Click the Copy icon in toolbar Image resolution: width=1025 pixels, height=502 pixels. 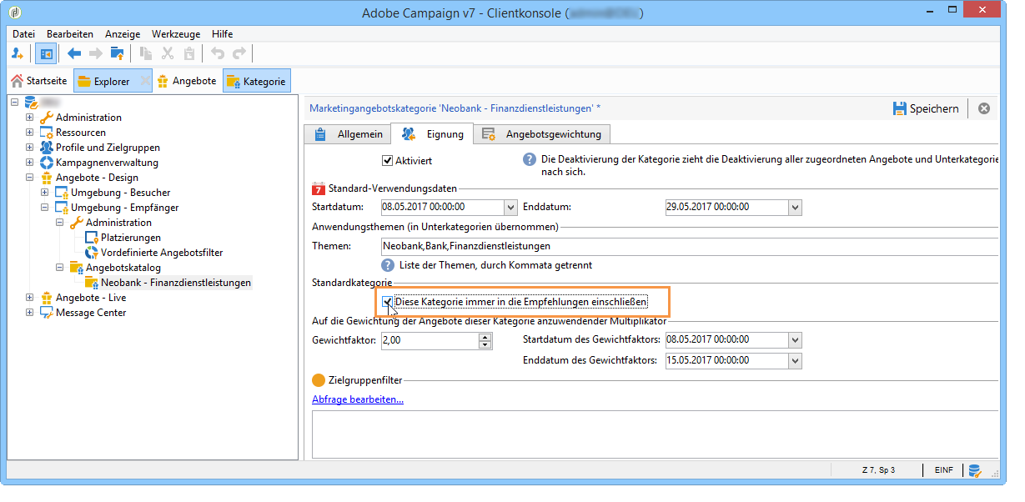147,53
